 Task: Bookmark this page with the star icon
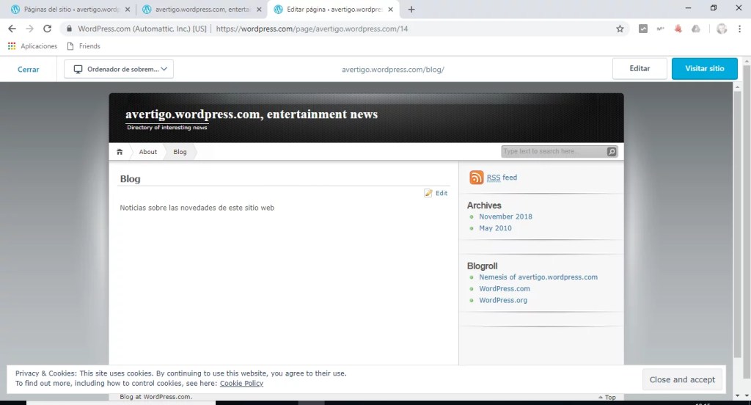tap(620, 29)
